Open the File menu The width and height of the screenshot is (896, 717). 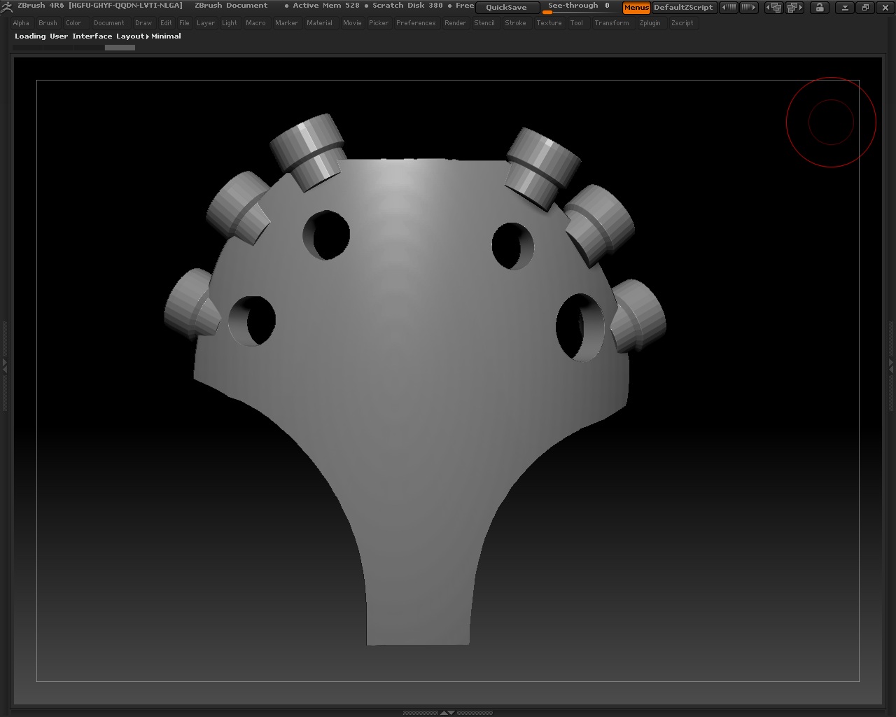pyautogui.click(x=184, y=23)
